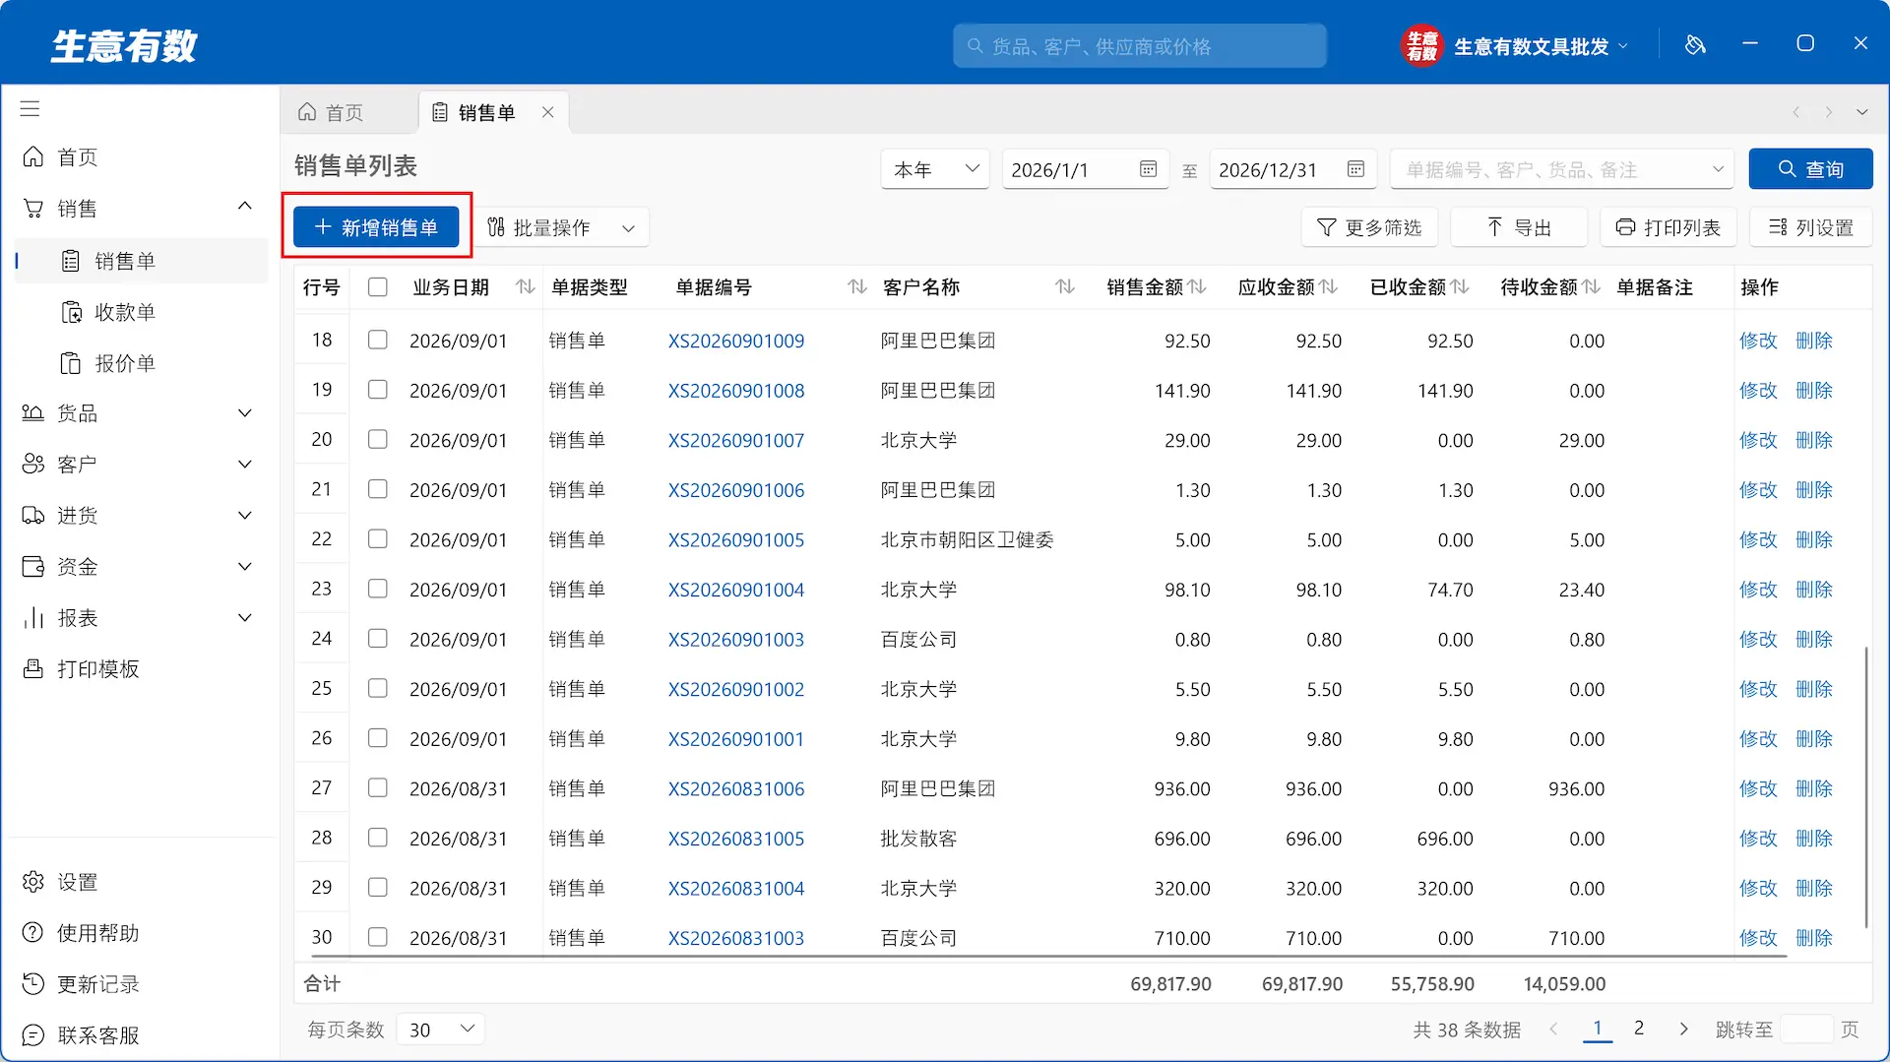Open 报价单 in the sidebar
This screenshot has width=1890, height=1062.
125,363
